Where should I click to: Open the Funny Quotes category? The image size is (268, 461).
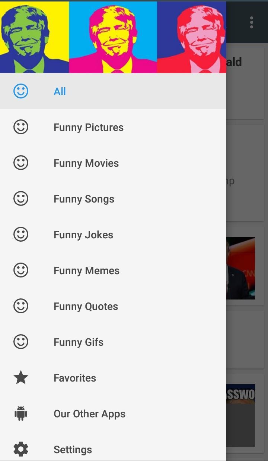[113, 306]
